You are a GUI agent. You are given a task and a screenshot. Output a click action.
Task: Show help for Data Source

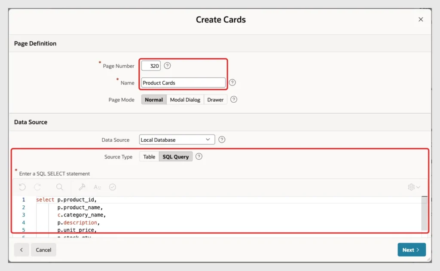click(x=222, y=140)
